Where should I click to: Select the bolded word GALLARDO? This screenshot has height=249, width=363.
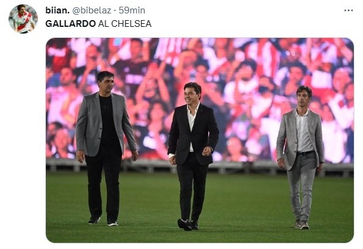pyautogui.click(x=70, y=24)
